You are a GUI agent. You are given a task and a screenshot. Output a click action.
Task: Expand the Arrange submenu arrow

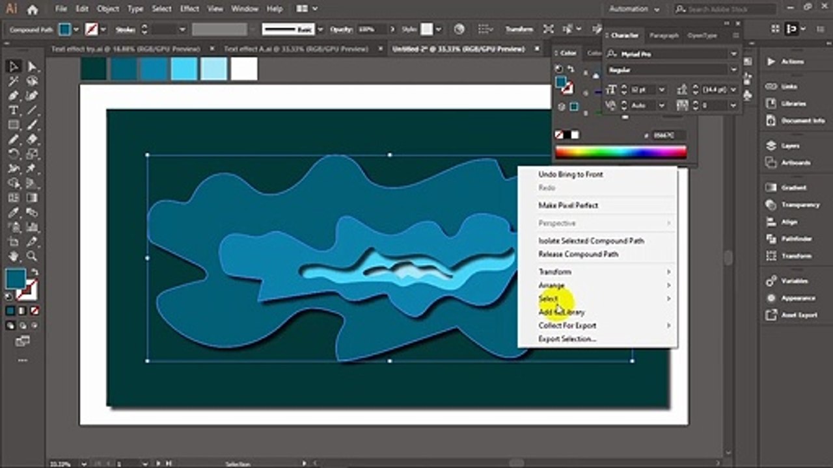(668, 285)
